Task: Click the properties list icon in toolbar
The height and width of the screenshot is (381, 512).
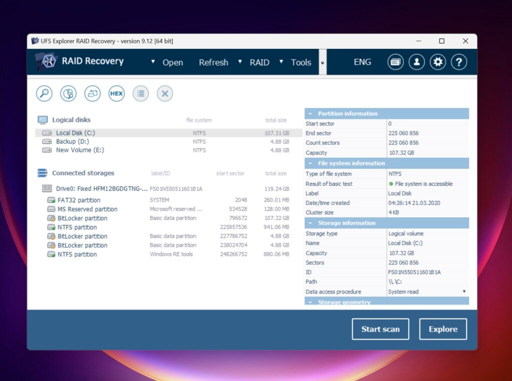Action: [x=140, y=93]
